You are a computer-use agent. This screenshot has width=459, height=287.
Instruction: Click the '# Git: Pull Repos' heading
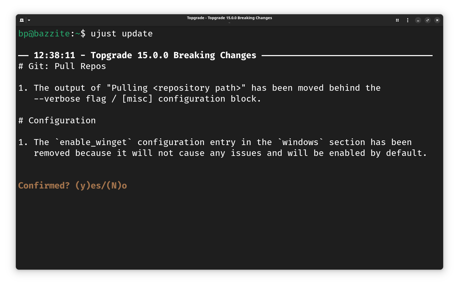pyautogui.click(x=62, y=66)
